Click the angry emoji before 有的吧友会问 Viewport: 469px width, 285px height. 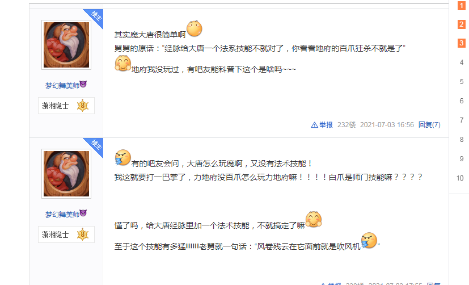123,157
